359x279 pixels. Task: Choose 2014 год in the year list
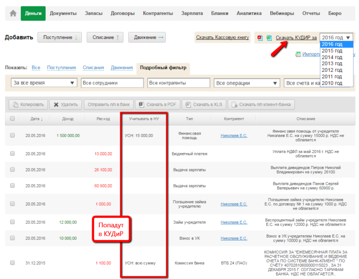[332, 57]
